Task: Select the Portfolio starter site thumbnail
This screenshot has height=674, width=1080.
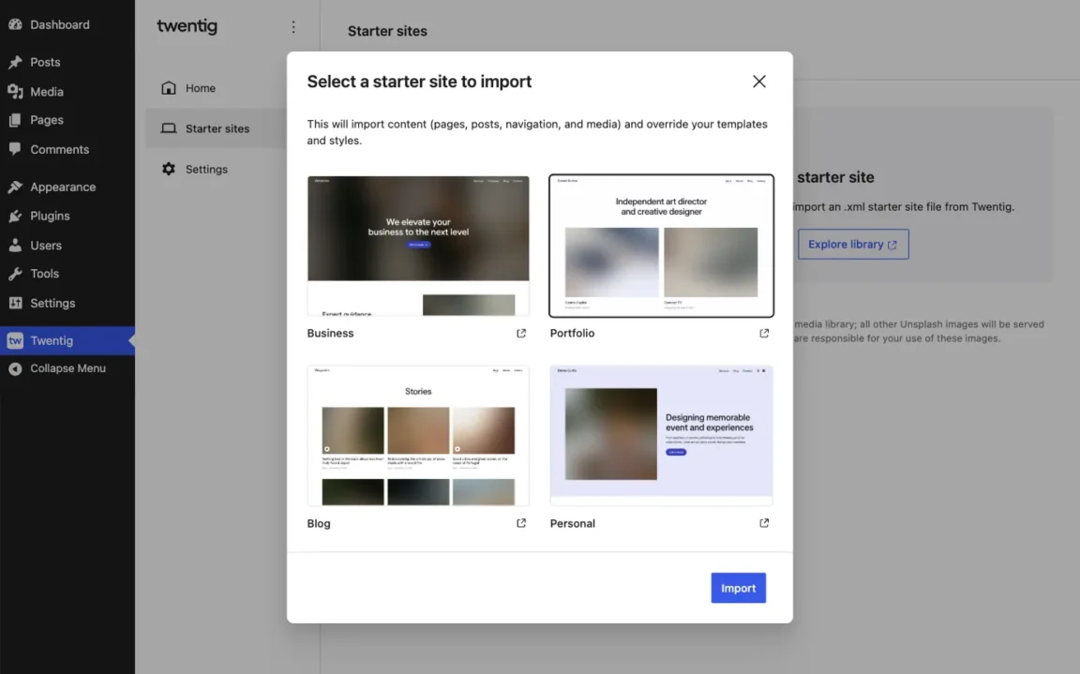Action: point(661,247)
